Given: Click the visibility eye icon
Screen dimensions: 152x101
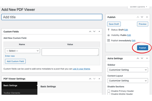Looking at the screenshot, I should (109, 35).
